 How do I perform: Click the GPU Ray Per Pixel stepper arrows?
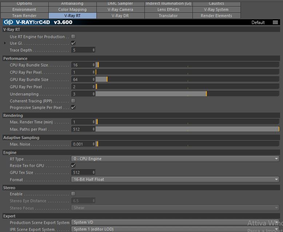click(x=93, y=87)
